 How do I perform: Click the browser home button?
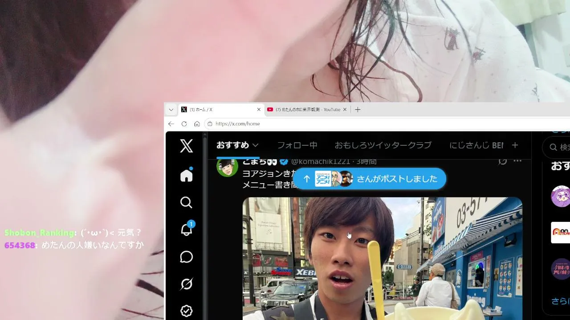click(x=197, y=124)
